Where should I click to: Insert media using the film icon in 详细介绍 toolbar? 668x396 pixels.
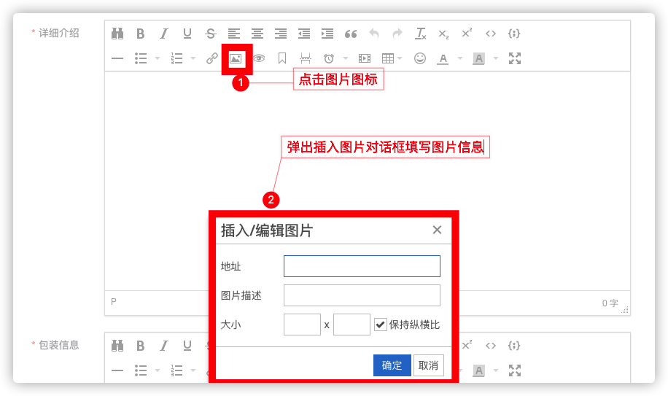(365, 58)
